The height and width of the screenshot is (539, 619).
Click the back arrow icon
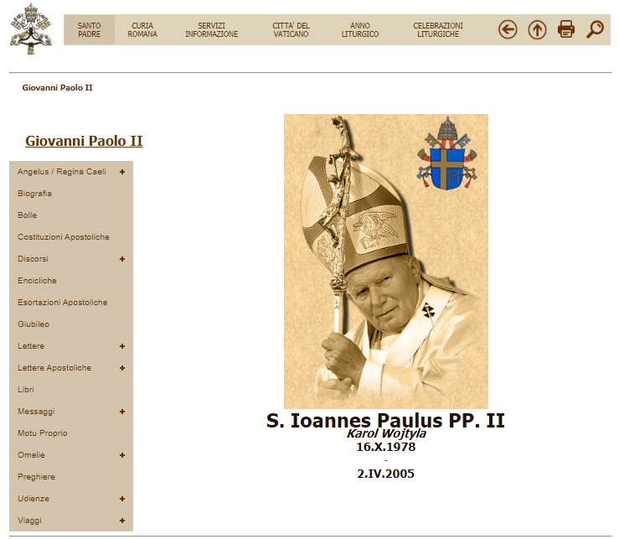coord(508,29)
